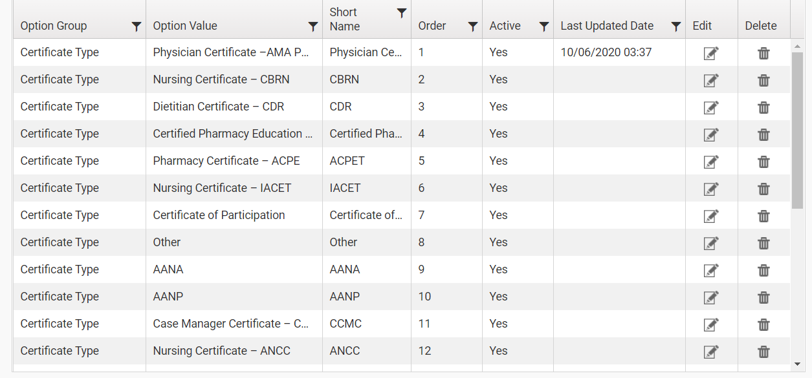Delete the Pharmacy Certificate – ACPE entry
This screenshot has width=812, height=378.
click(763, 162)
